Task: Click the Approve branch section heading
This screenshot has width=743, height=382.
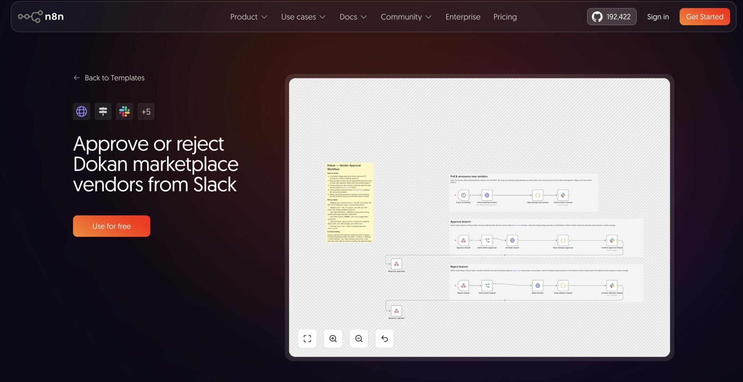Action: [x=461, y=222]
